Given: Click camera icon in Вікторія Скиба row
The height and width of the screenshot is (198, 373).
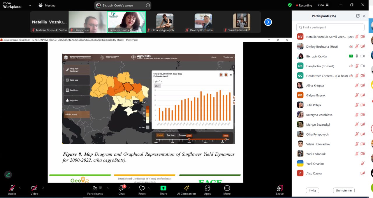Looking at the screenshot, I should 363,56.
